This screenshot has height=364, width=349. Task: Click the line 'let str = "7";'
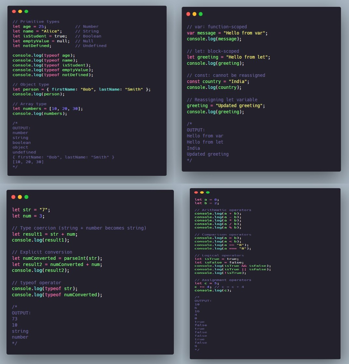click(x=31, y=210)
